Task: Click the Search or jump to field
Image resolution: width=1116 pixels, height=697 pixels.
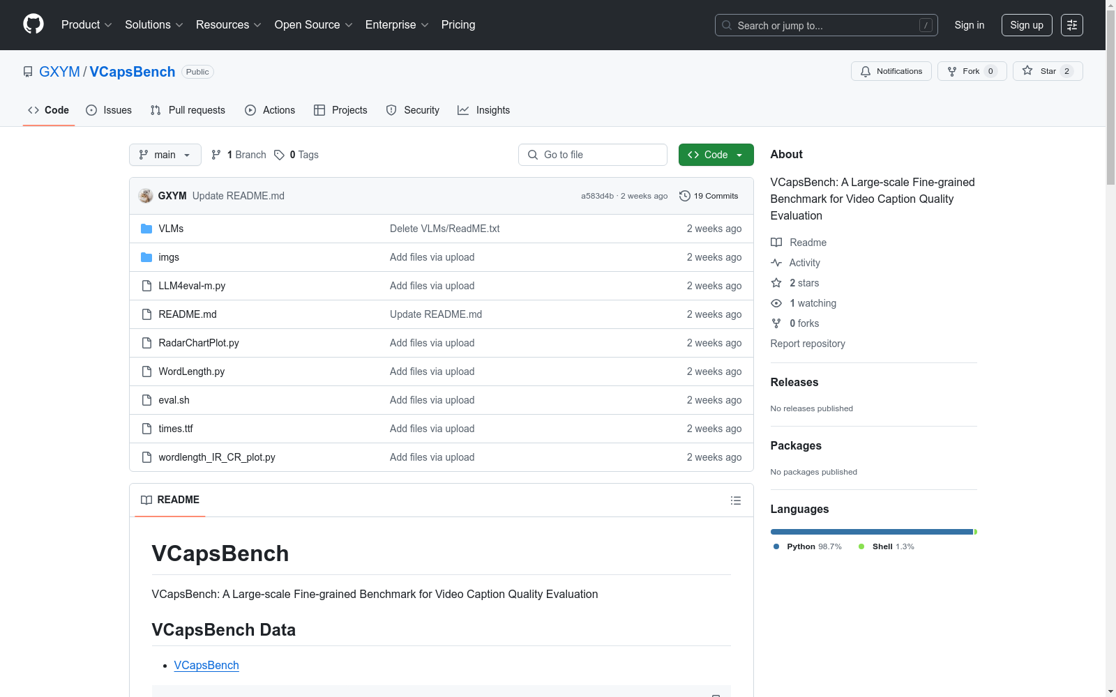Action: (826, 25)
